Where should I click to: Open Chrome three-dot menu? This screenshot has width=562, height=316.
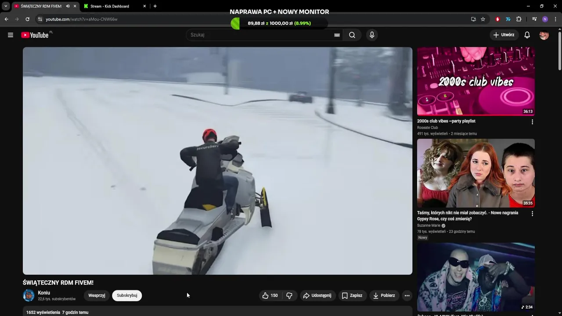click(x=556, y=19)
